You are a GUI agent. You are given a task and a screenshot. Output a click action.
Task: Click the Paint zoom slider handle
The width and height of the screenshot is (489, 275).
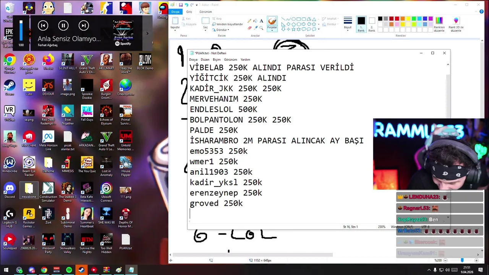tap(462, 260)
